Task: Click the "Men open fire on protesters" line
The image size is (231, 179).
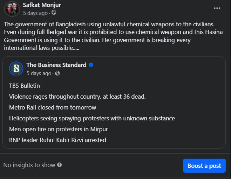Action: tap(59, 129)
